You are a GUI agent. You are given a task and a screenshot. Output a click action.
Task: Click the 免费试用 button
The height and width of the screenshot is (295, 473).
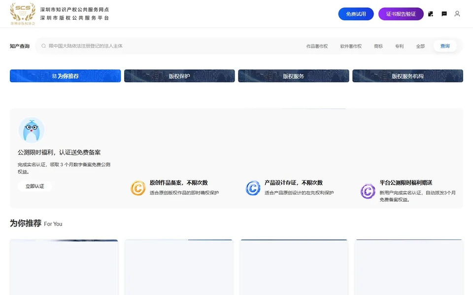(x=356, y=14)
